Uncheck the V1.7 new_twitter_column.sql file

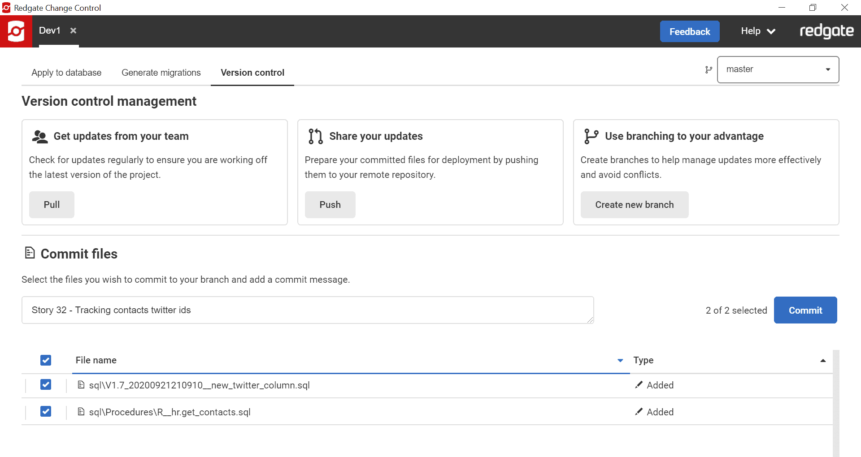[x=46, y=384]
